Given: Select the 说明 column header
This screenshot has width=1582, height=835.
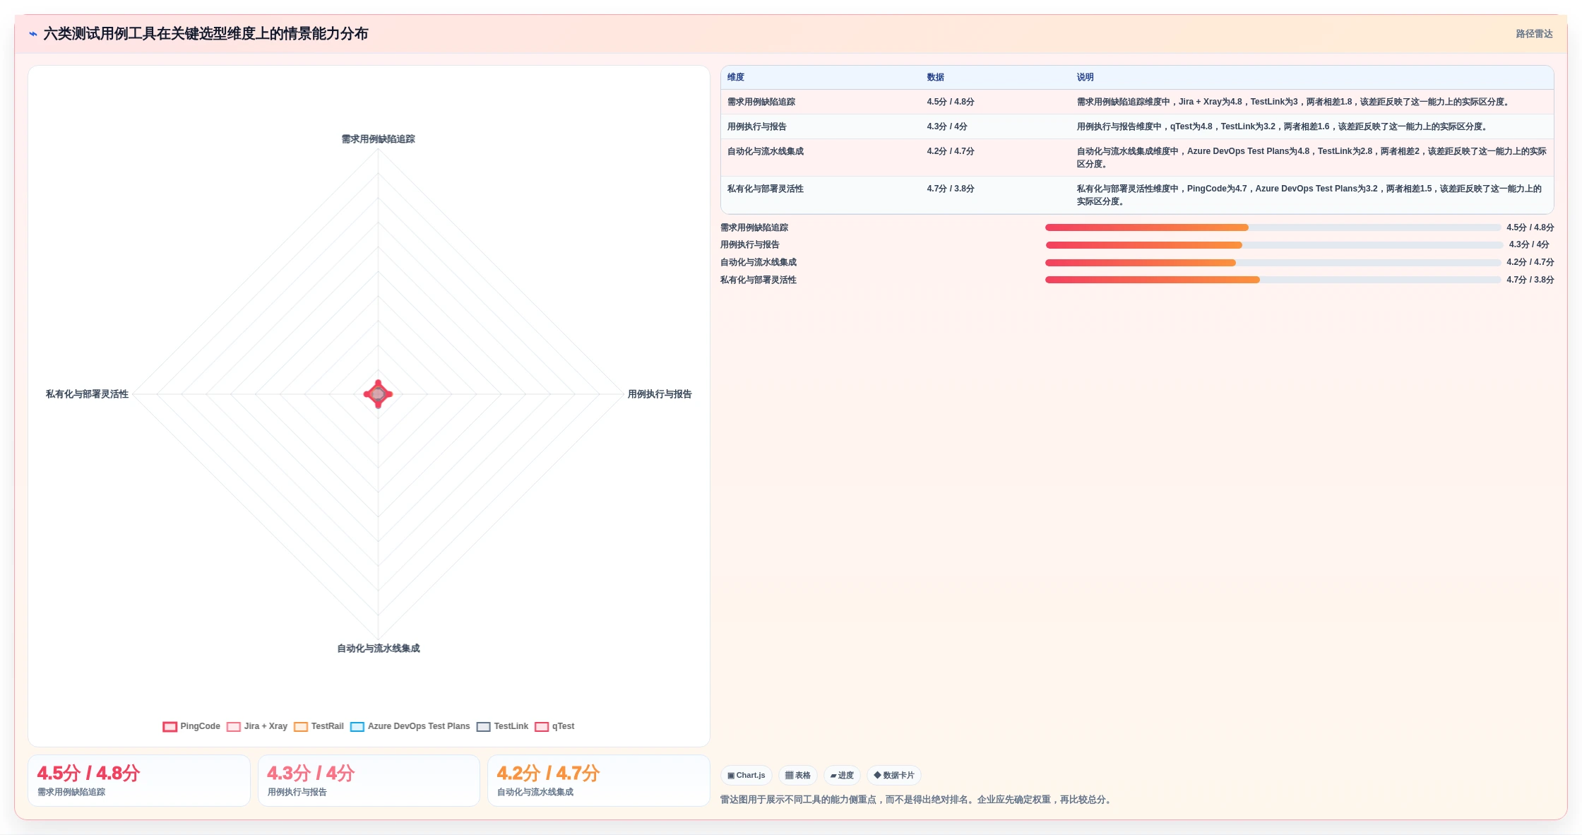Looking at the screenshot, I should point(1086,77).
